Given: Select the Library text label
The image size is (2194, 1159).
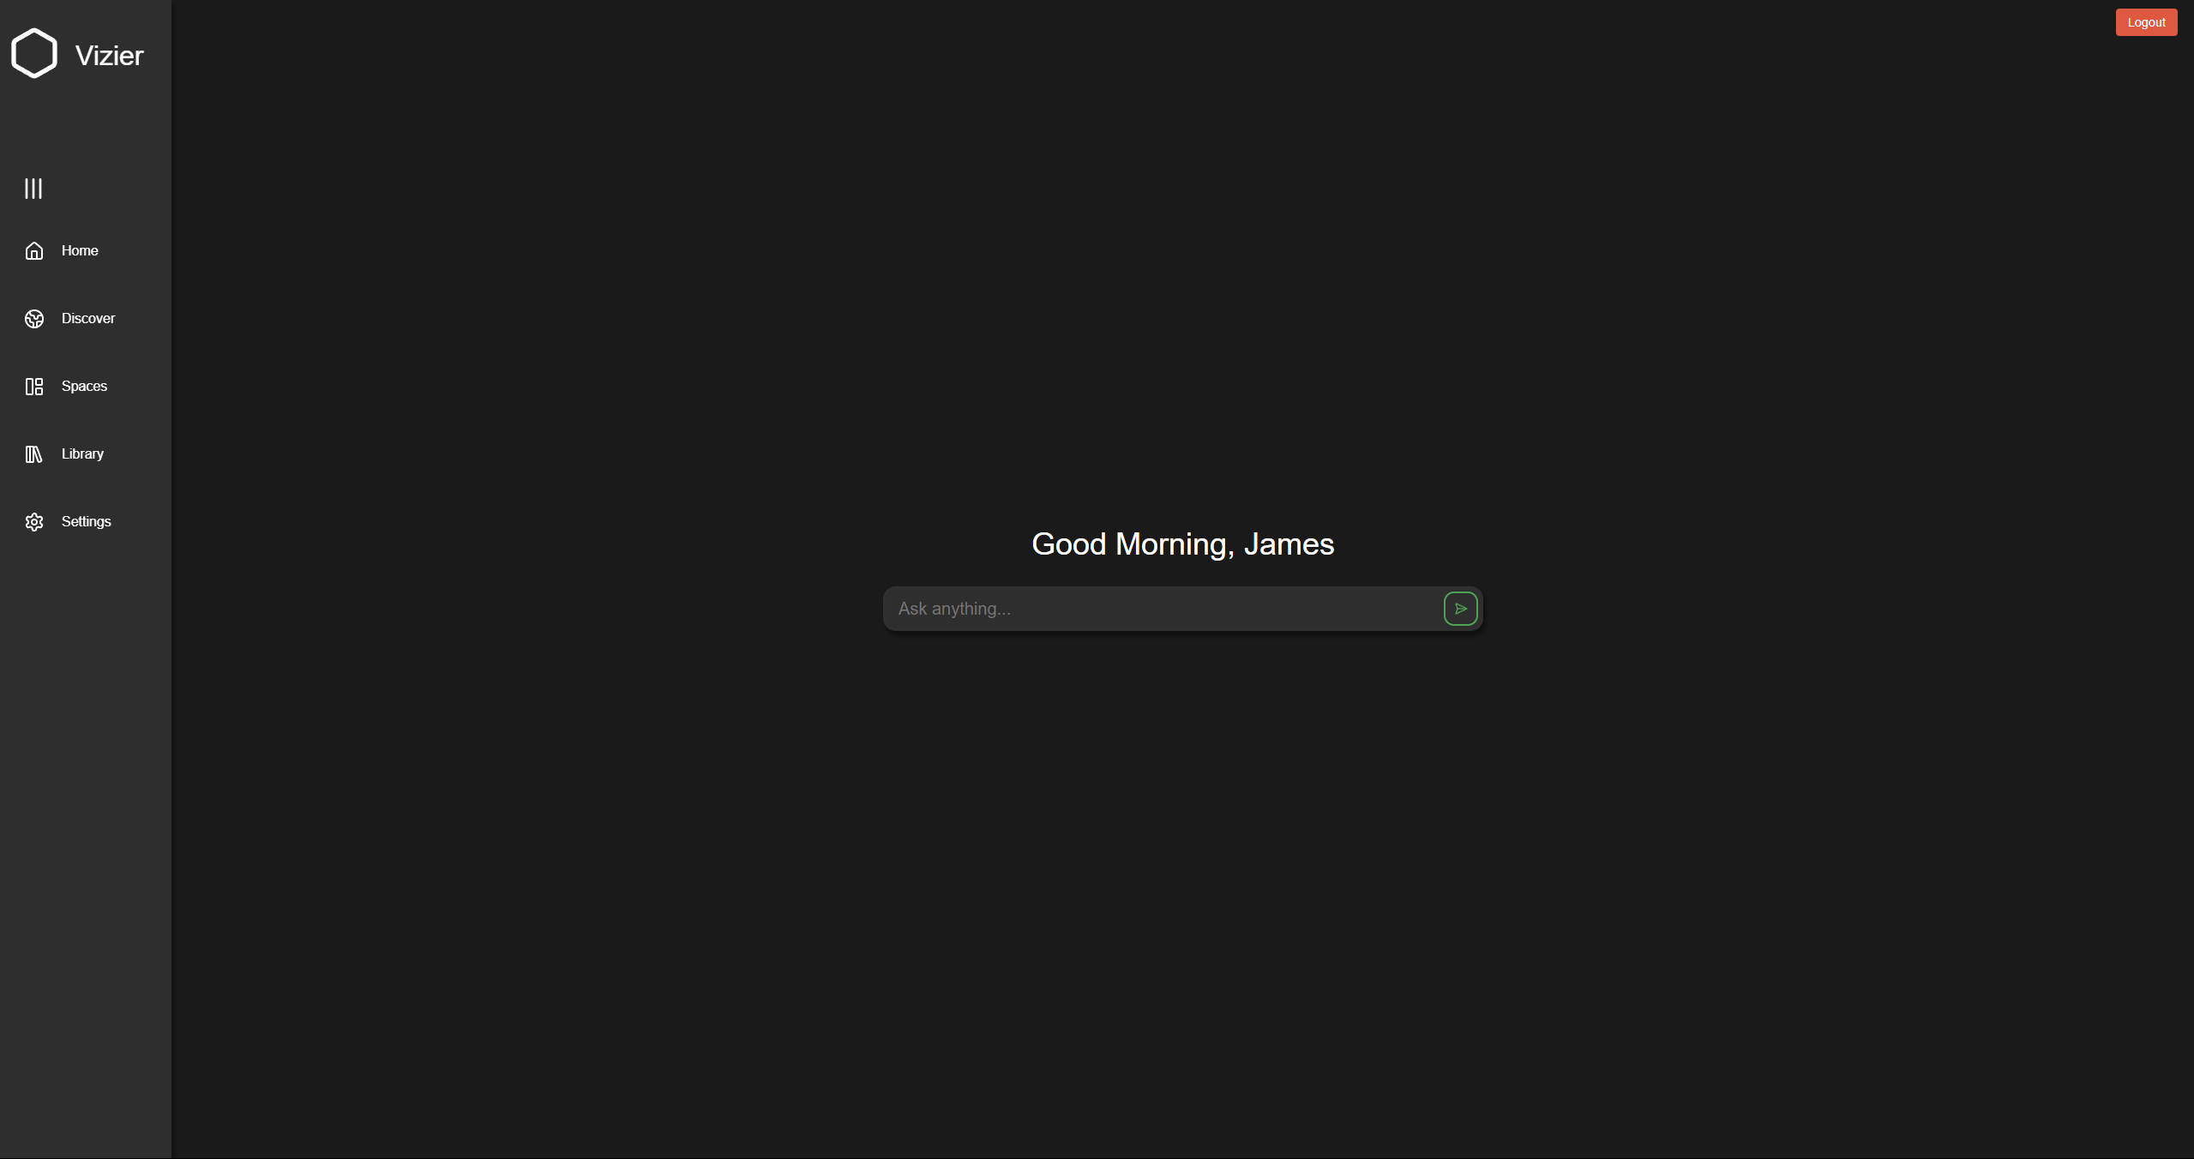Looking at the screenshot, I should click(x=82, y=453).
